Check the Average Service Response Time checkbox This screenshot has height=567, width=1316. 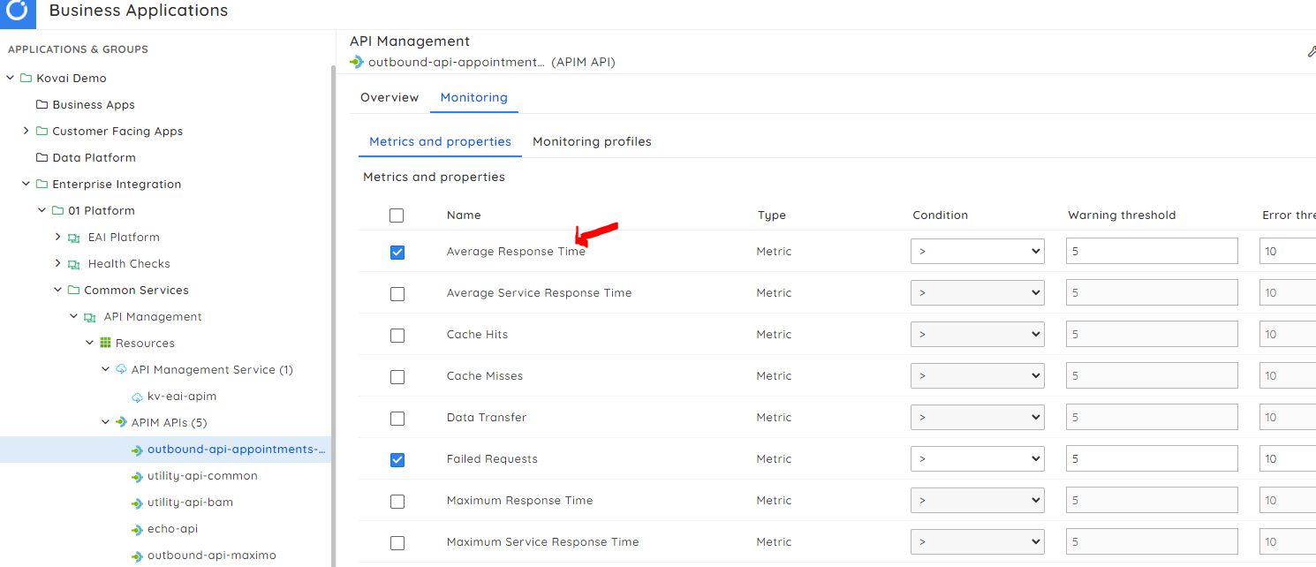397,293
